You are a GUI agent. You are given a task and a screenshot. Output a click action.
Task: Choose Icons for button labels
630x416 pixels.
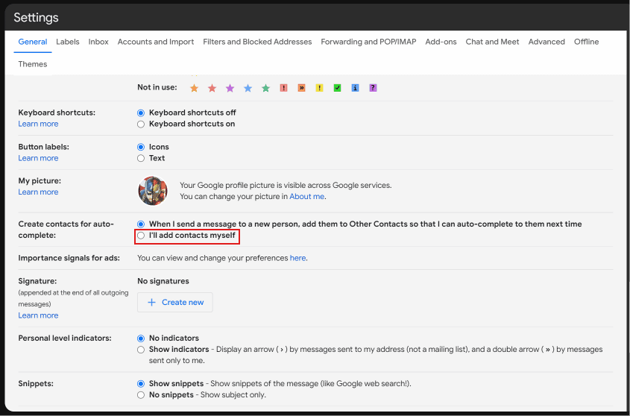point(141,147)
